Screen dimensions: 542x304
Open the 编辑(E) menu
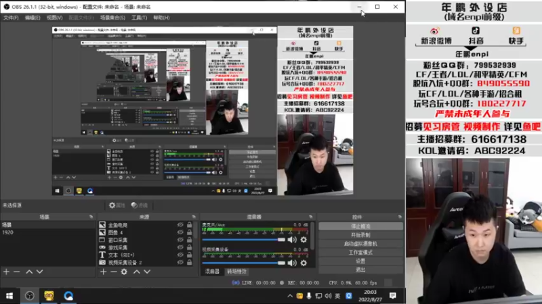33,18
